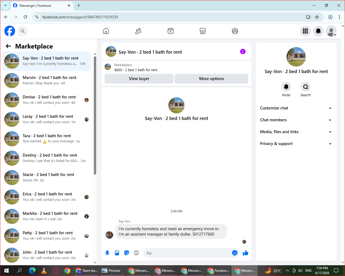
Task: Choose a sticker icon
Action: click(x=127, y=253)
